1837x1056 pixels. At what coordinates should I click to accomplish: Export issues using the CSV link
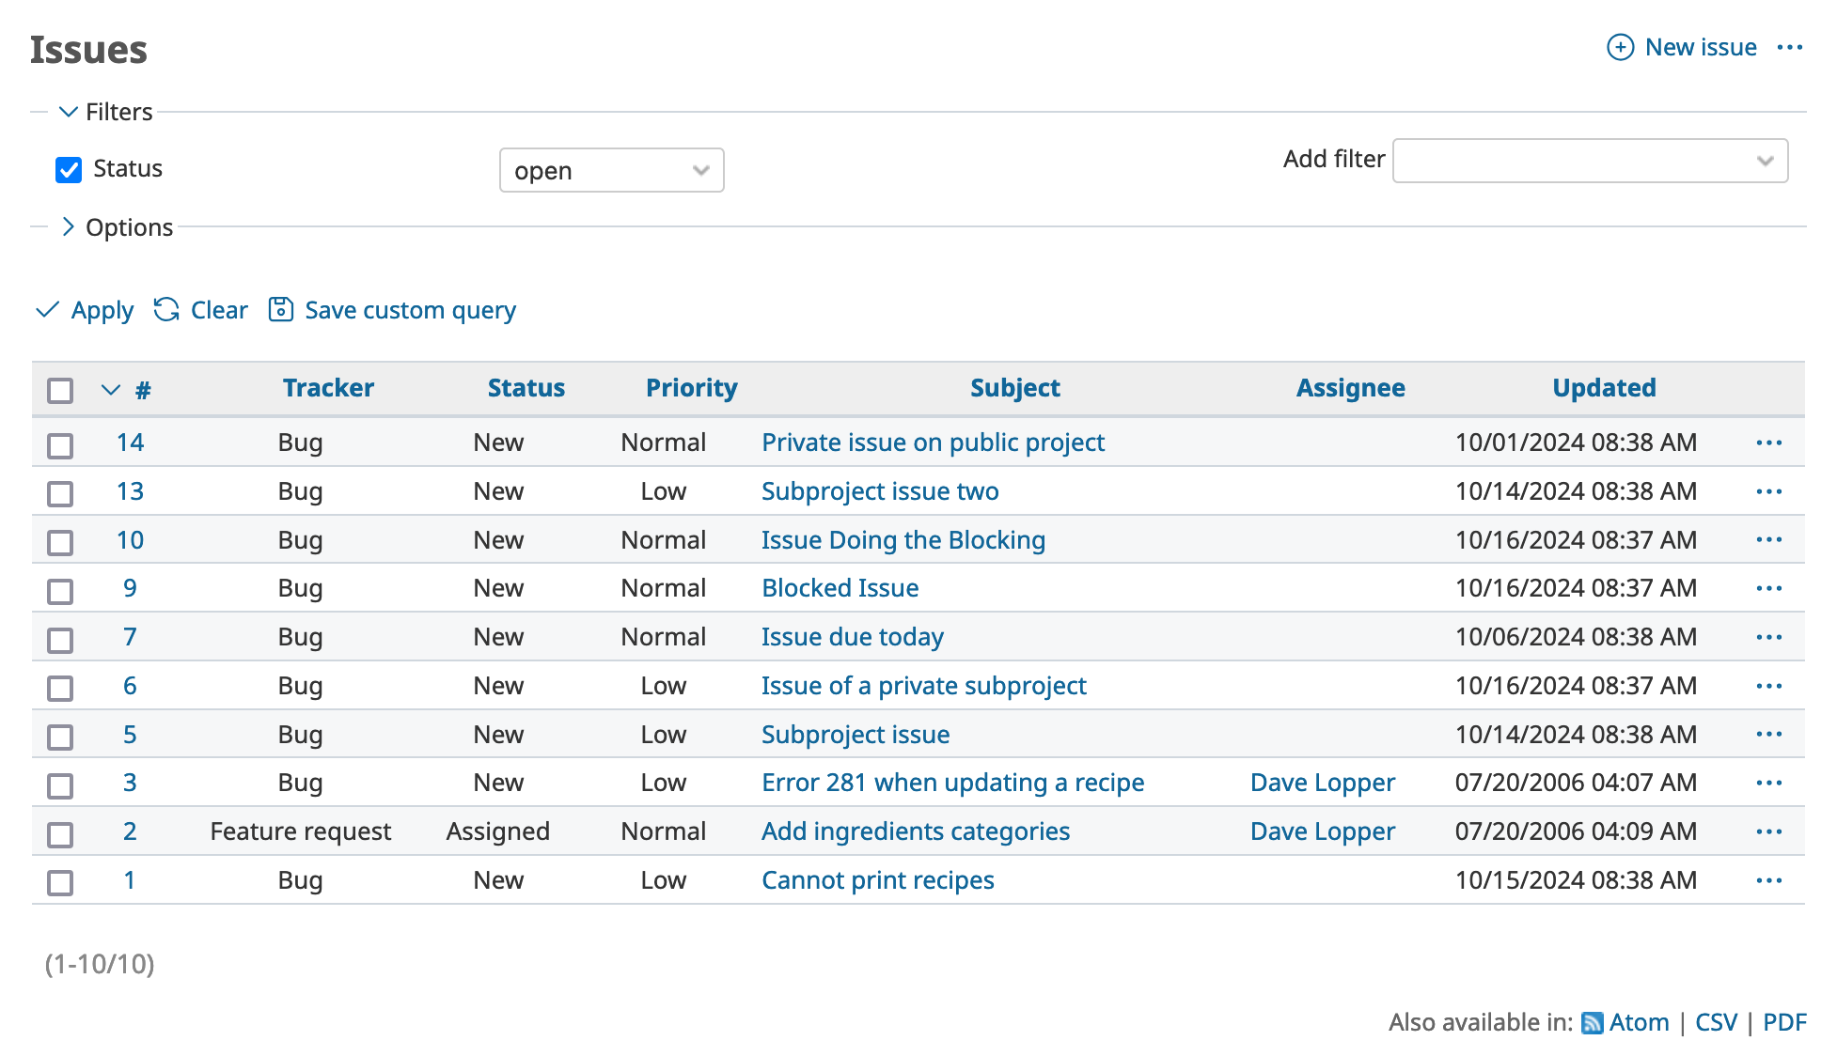(x=1716, y=1022)
